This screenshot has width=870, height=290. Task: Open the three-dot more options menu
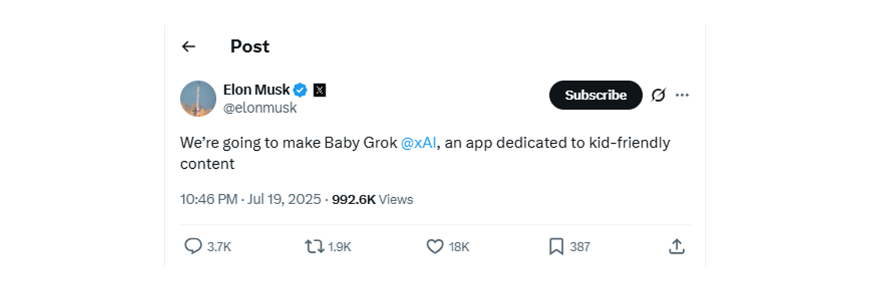pos(682,95)
